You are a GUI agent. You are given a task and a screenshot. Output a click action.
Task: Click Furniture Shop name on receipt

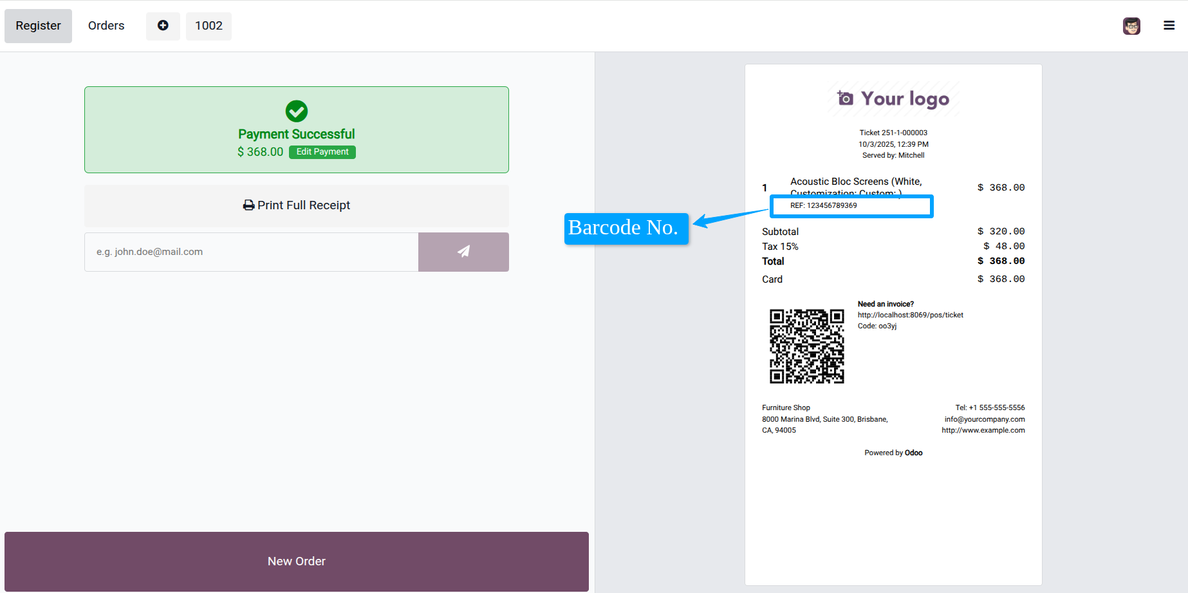(786, 408)
